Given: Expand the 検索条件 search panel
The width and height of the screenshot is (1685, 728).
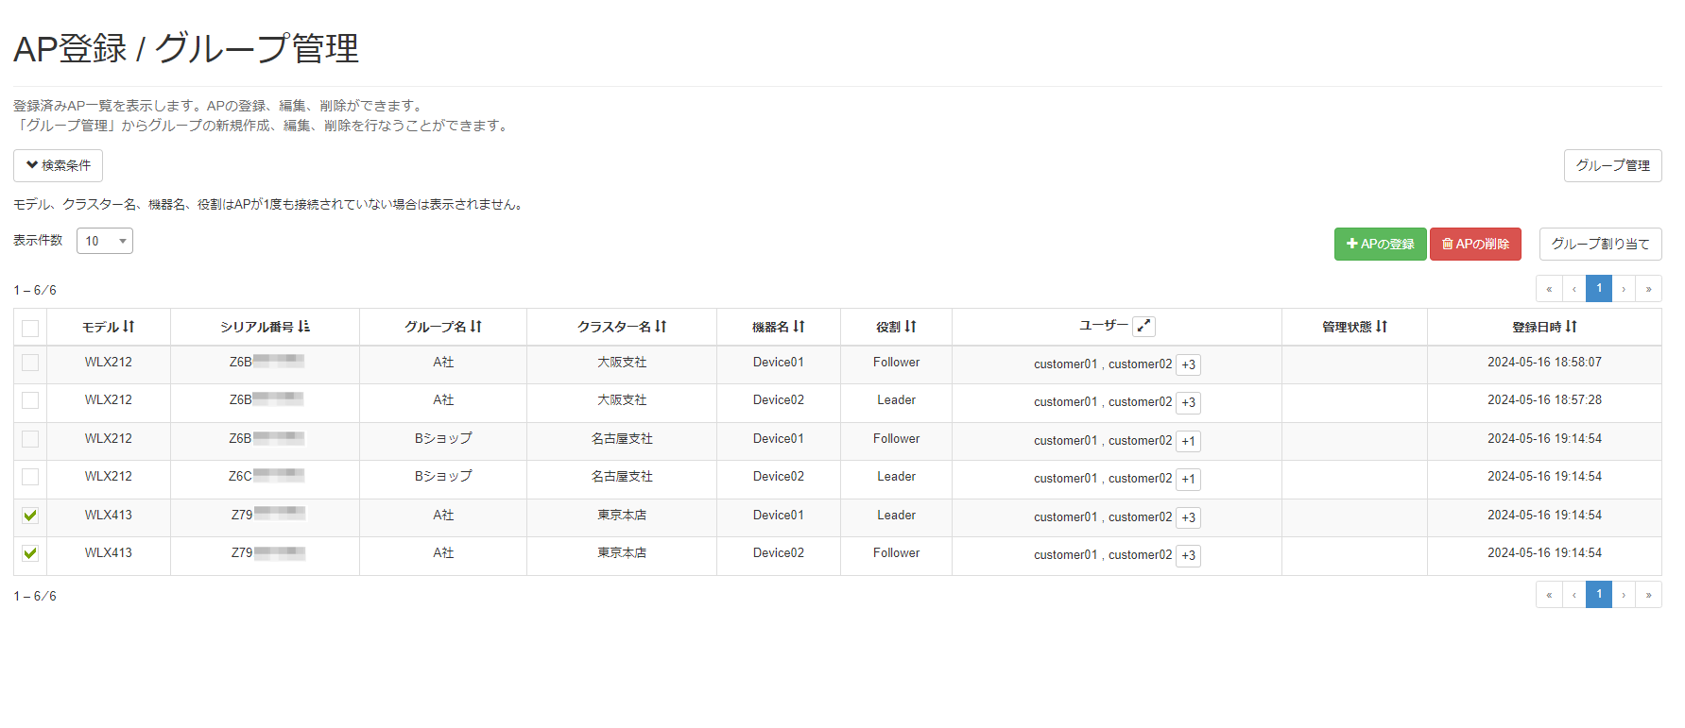Looking at the screenshot, I should (59, 165).
